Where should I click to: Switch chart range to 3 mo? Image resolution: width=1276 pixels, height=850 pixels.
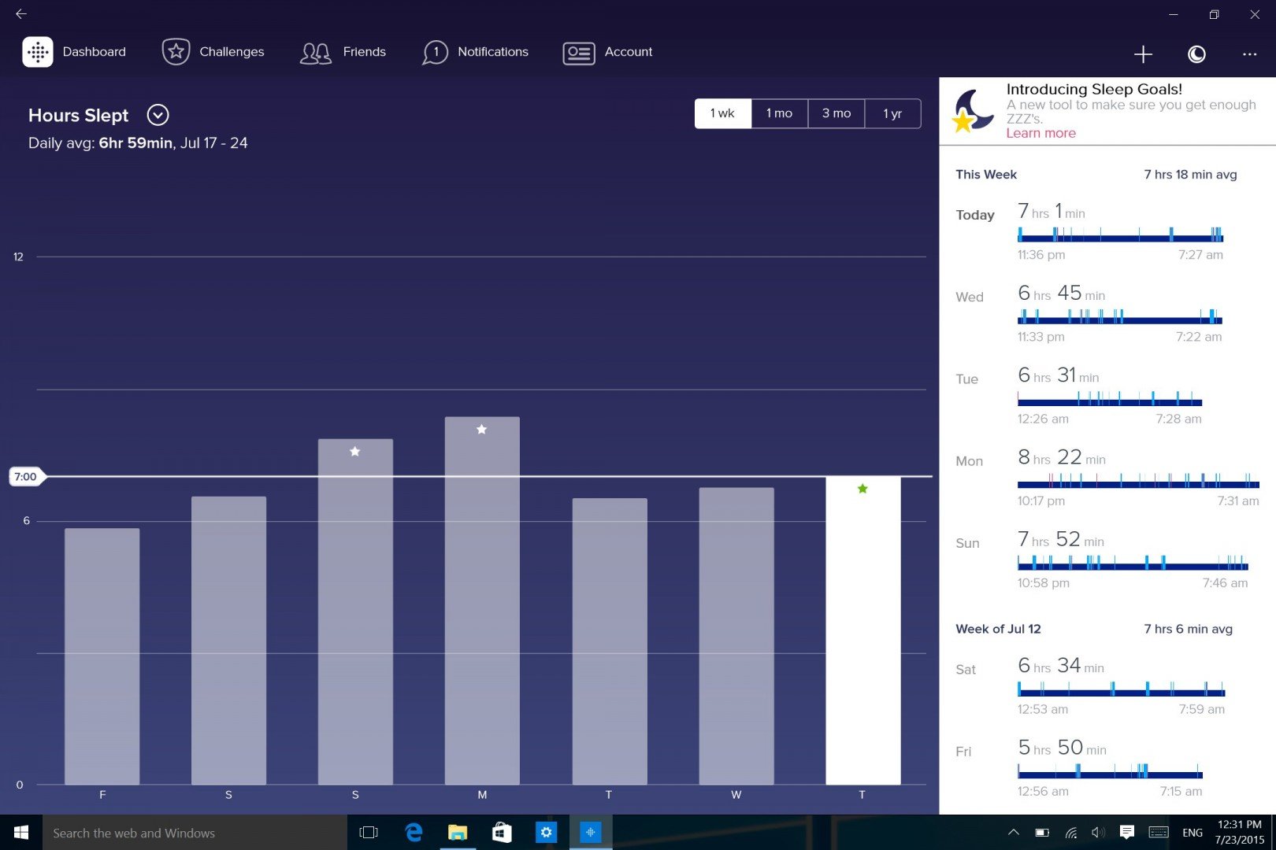tap(836, 113)
